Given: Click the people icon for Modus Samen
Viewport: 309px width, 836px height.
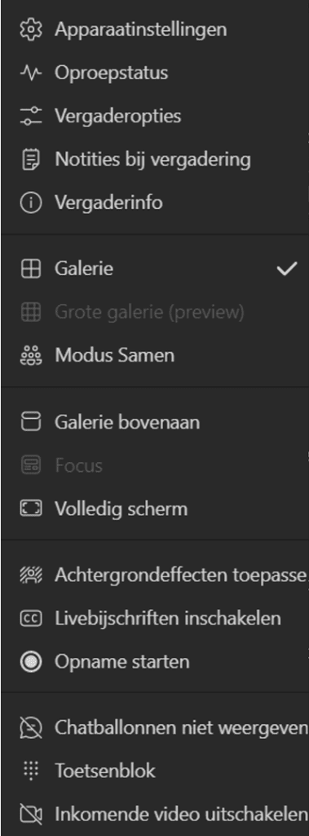Looking at the screenshot, I should [x=30, y=355].
